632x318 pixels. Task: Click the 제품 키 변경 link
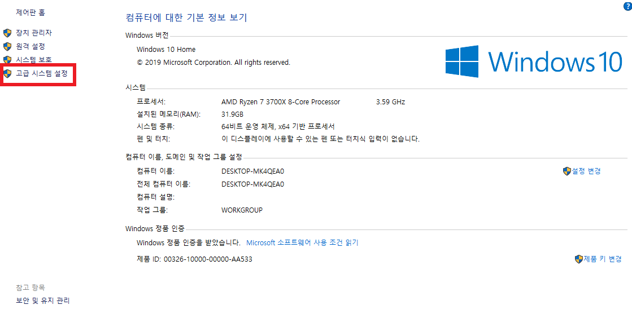point(603,259)
